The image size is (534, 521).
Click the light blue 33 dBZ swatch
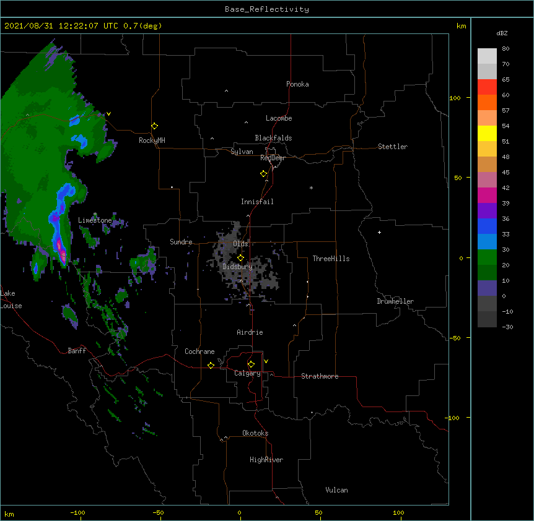[x=487, y=241]
